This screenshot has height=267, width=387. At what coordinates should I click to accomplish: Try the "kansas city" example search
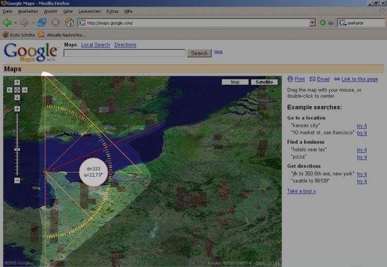click(362, 126)
